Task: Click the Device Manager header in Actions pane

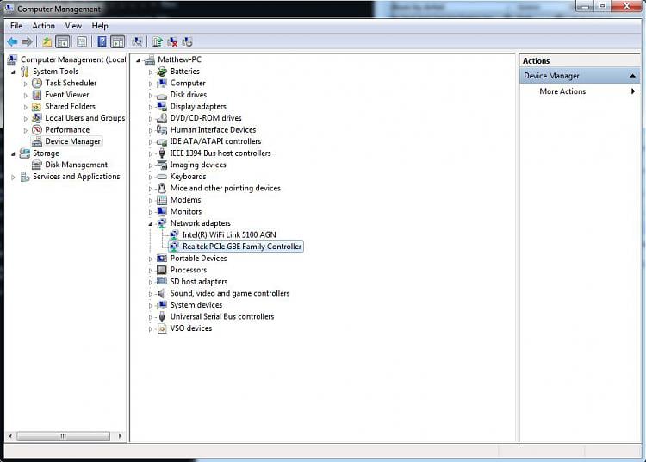Action: [580, 76]
